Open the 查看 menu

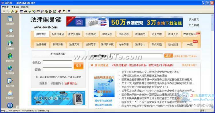[x=15, y=7]
